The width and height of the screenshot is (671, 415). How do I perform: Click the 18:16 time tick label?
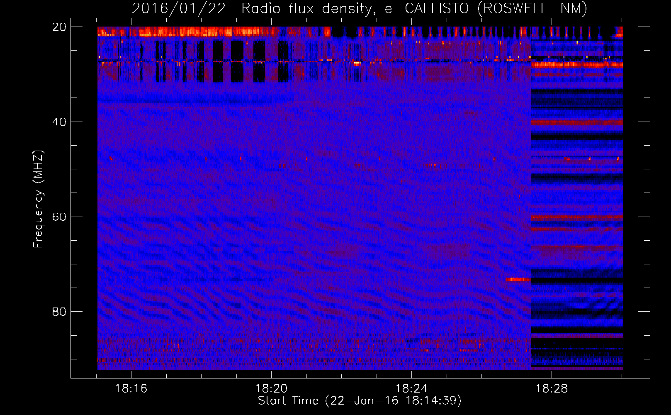pyautogui.click(x=131, y=389)
